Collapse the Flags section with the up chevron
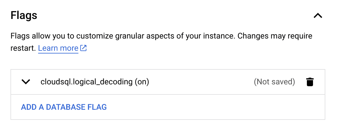The width and height of the screenshot is (337, 129). (318, 16)
